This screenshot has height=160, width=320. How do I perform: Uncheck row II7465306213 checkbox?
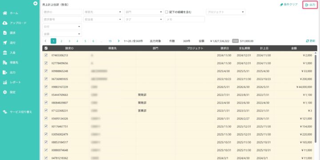click(46, 55)
